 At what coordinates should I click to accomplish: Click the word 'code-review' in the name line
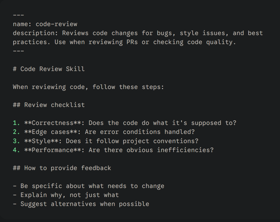point(56,24)
